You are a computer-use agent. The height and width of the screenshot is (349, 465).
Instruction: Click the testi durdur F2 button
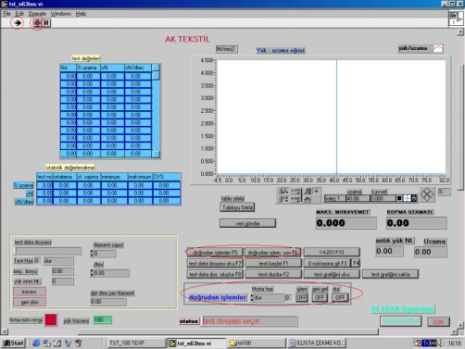click(273, 274)
